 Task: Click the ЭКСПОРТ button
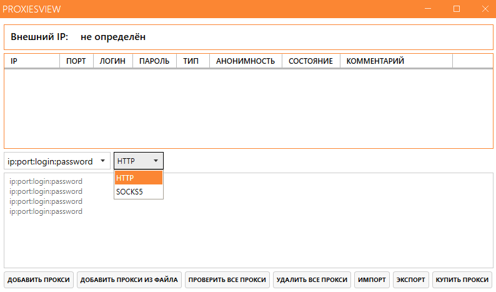coord(411,280)
